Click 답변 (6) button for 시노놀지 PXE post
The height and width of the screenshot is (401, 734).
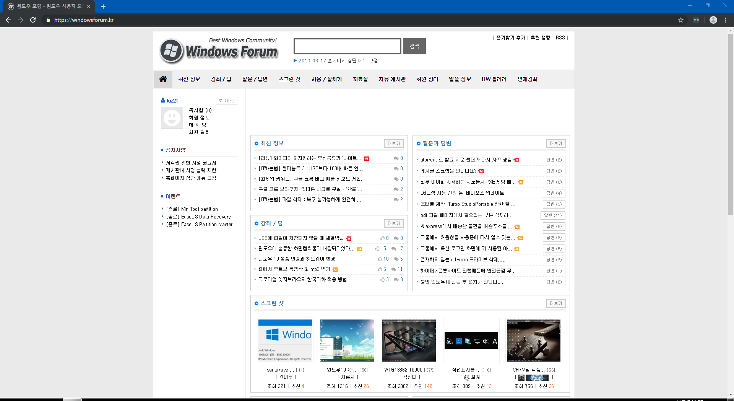[x=554, y=182]
